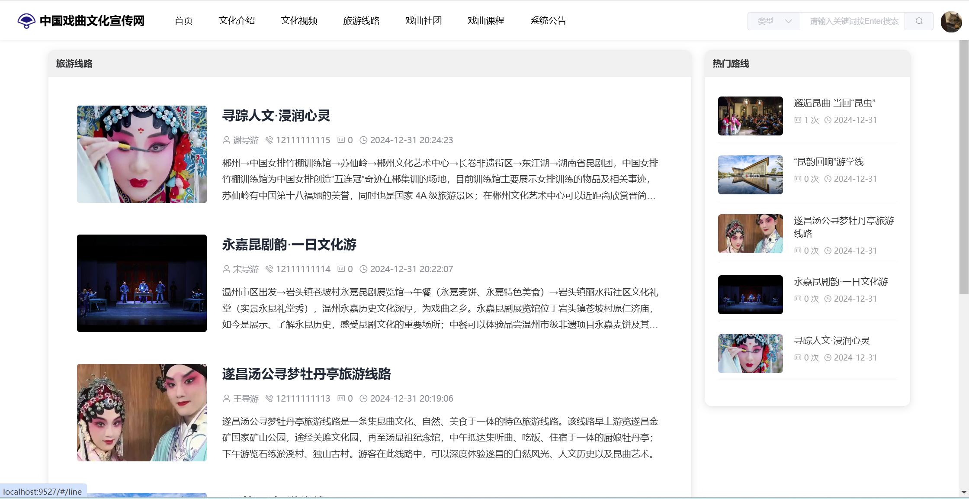The width and height of the screenshot is (969, 499).
Task: Click phone icon beside 12111111115
Action: (x=269, y=140)
